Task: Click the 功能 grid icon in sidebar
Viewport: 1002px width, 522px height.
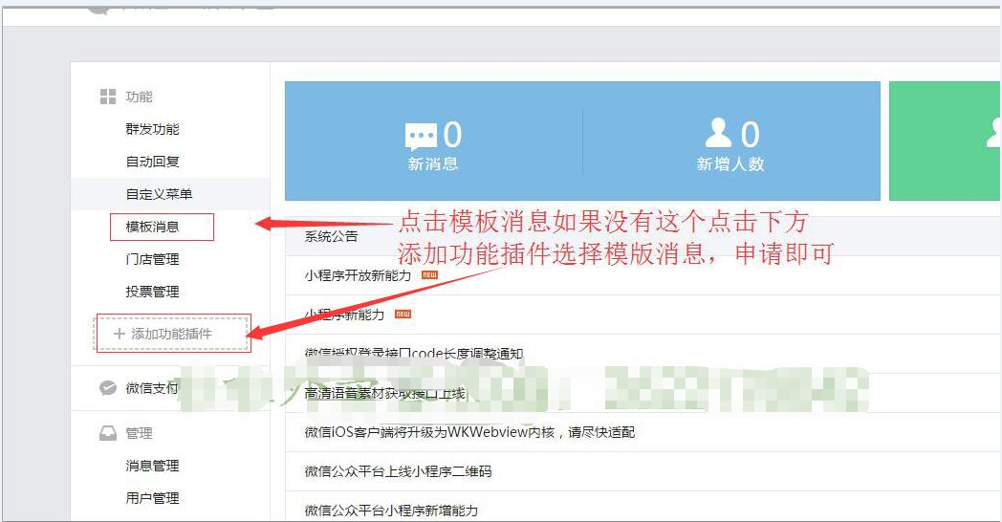Action: [108, 98]
